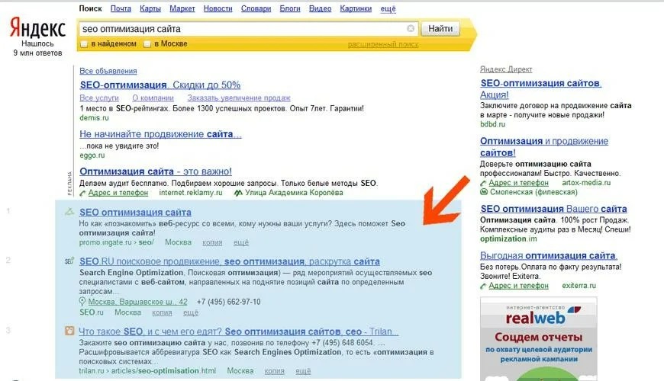The image size is (664, 381).
Task: Switch to Картинки search
Action: click(356, 8)
